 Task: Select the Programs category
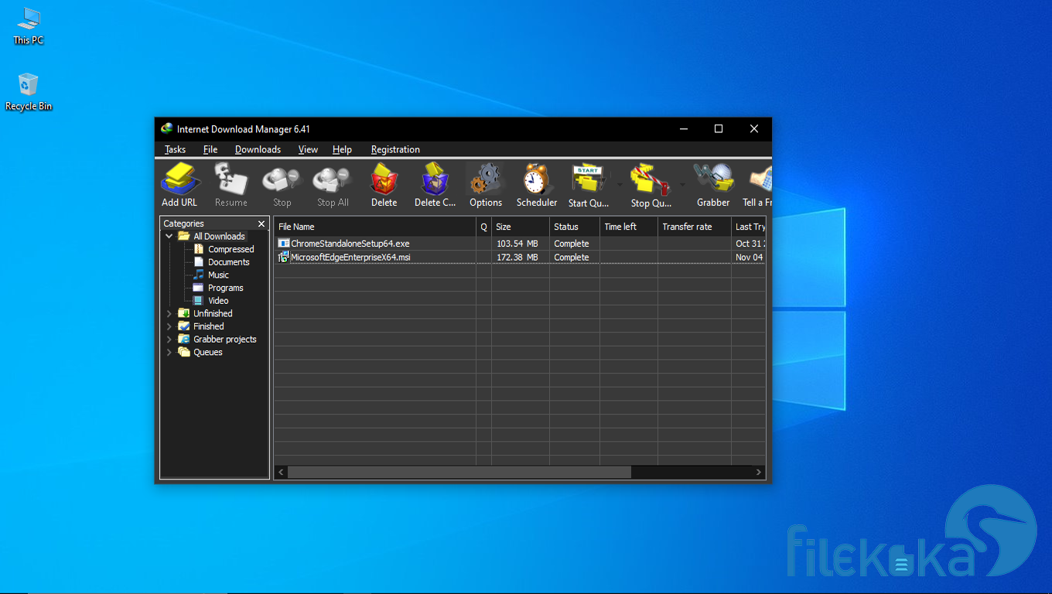[225, 288]
